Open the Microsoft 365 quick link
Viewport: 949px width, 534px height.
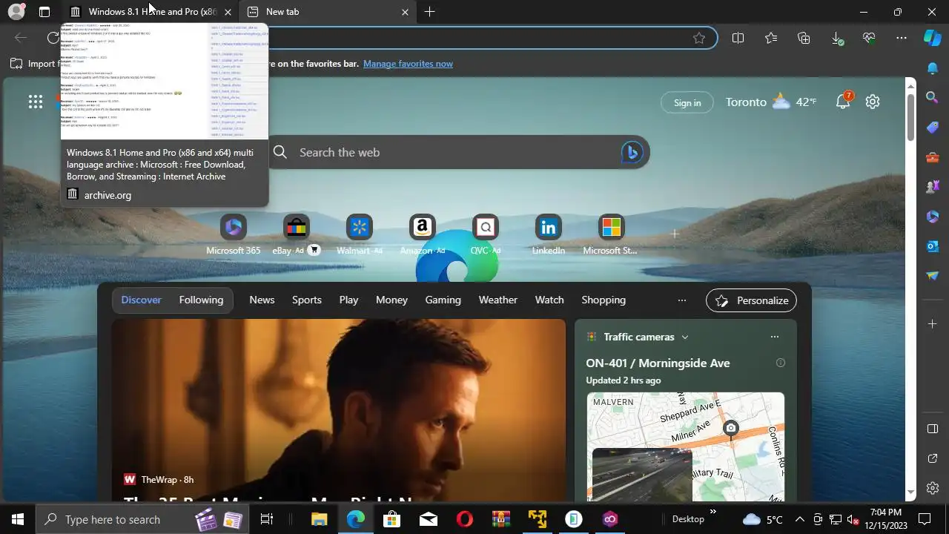[234, 235]
